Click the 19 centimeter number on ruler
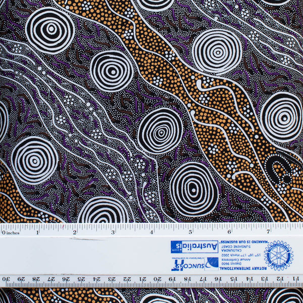The height and width of the screenshot is (303, 303). click(x=172, y=279)
